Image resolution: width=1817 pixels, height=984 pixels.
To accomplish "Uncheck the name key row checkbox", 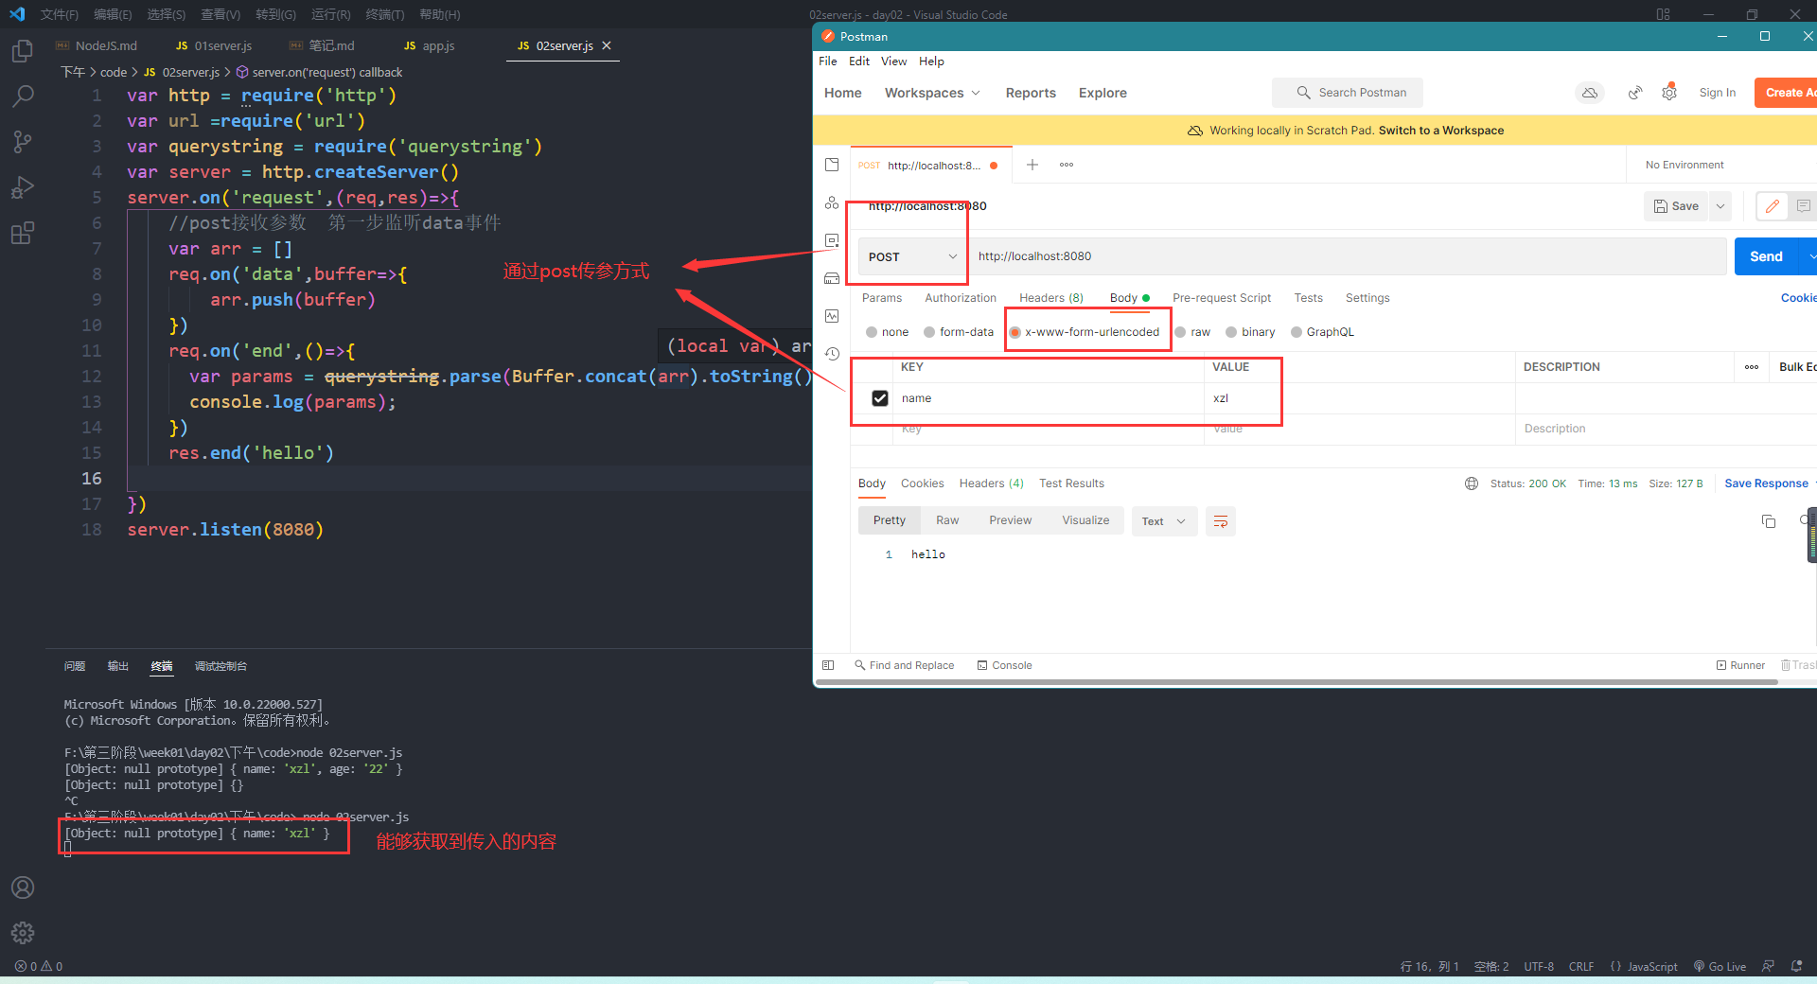I will click(x=880, y=398).
